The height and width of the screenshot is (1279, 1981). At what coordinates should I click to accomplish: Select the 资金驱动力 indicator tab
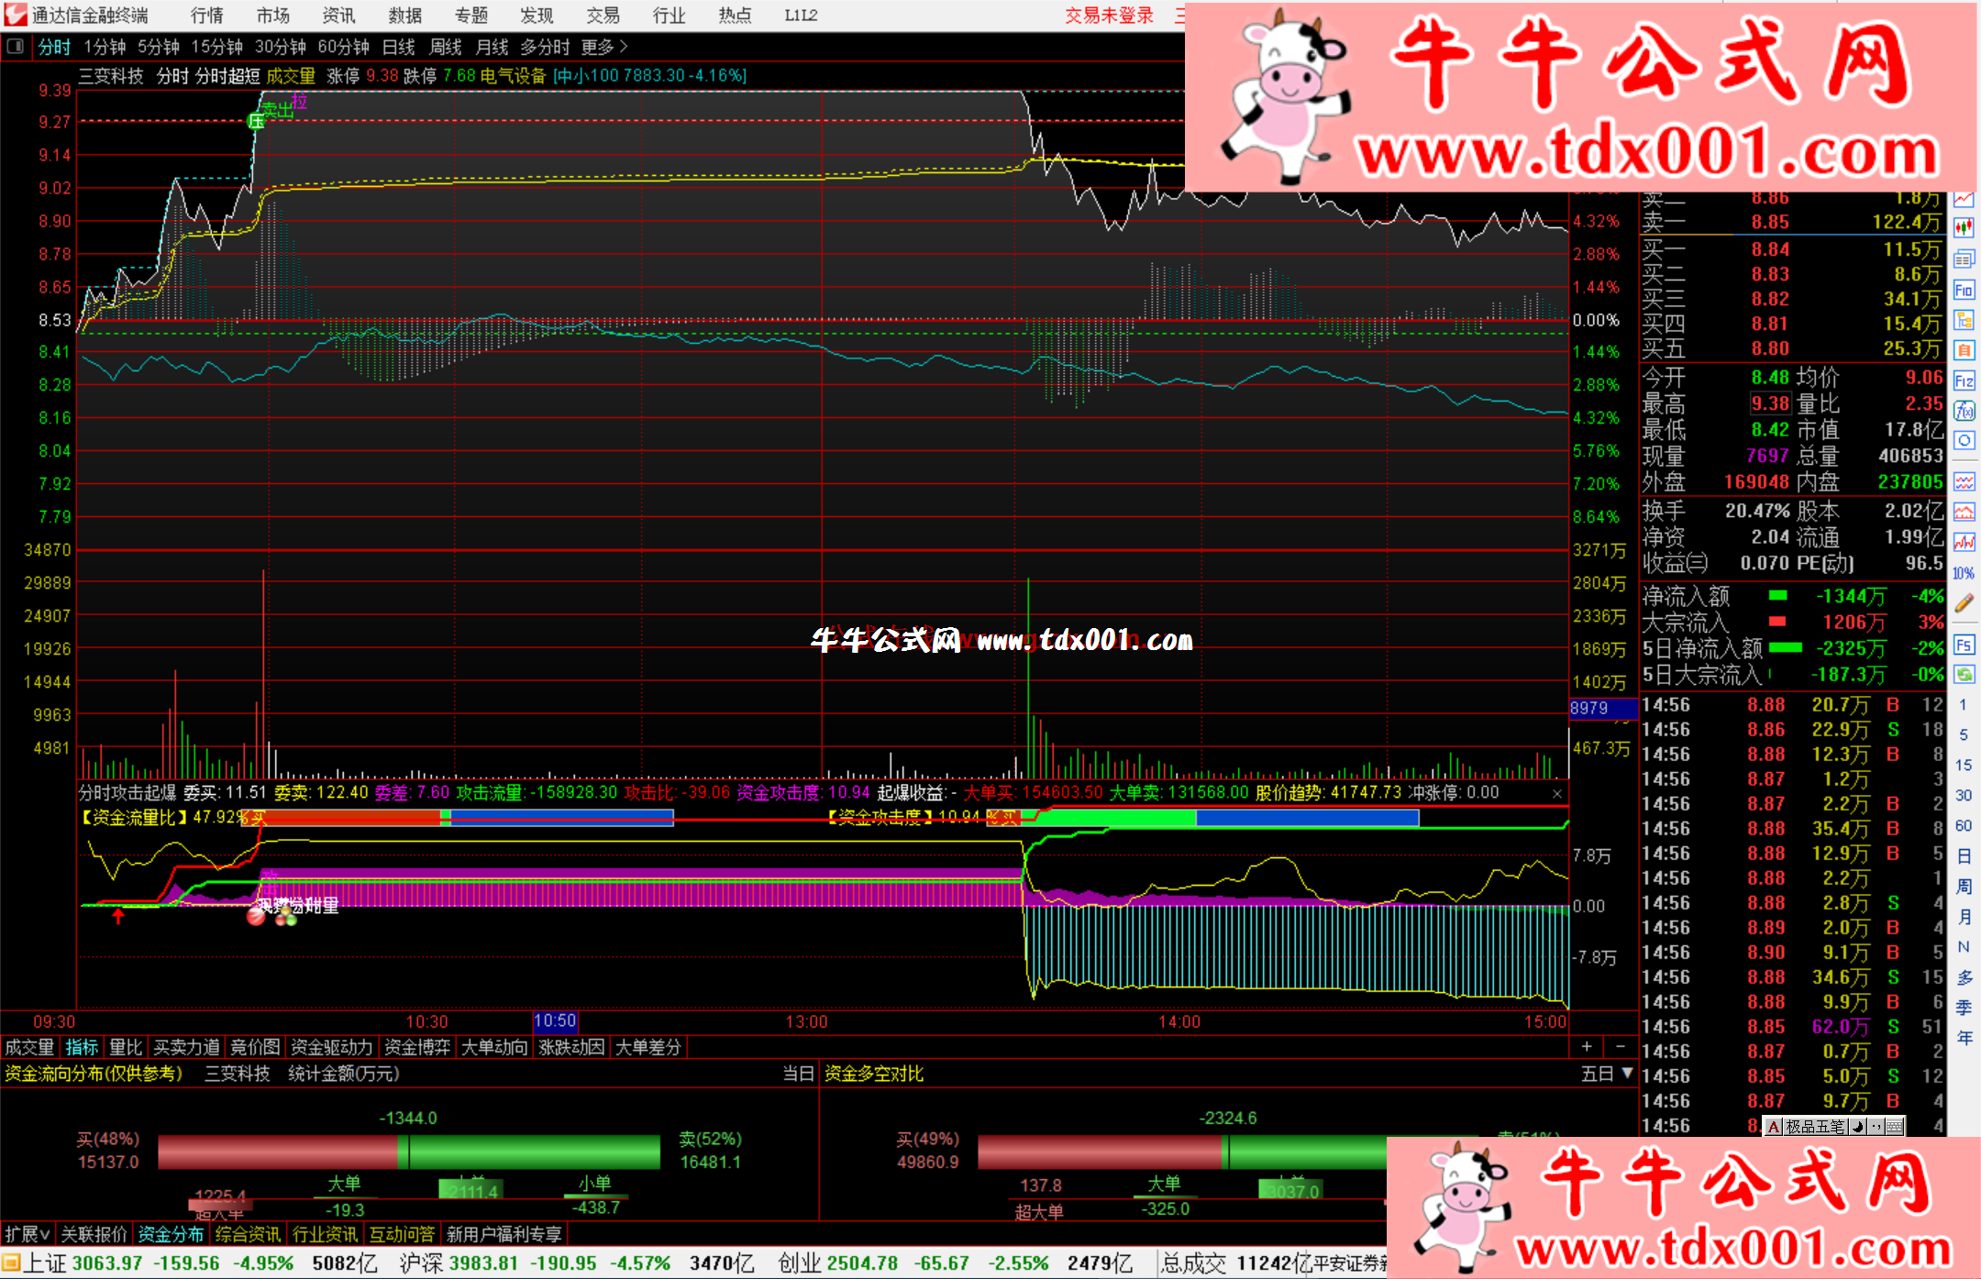click(x=331, y=1047)
